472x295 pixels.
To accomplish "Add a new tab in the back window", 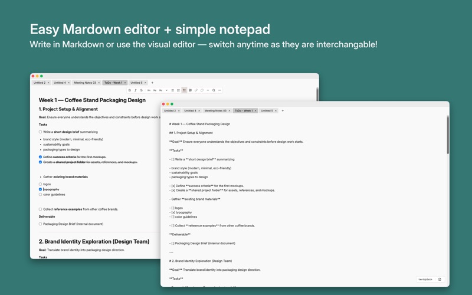I will pyautogui.click(x=152, y=83).
